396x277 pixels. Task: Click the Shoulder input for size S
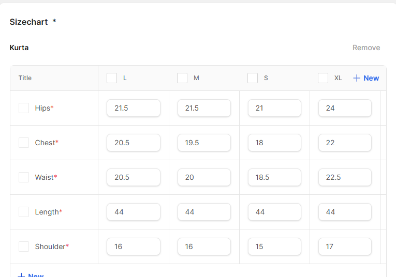[x=274, y=247]
